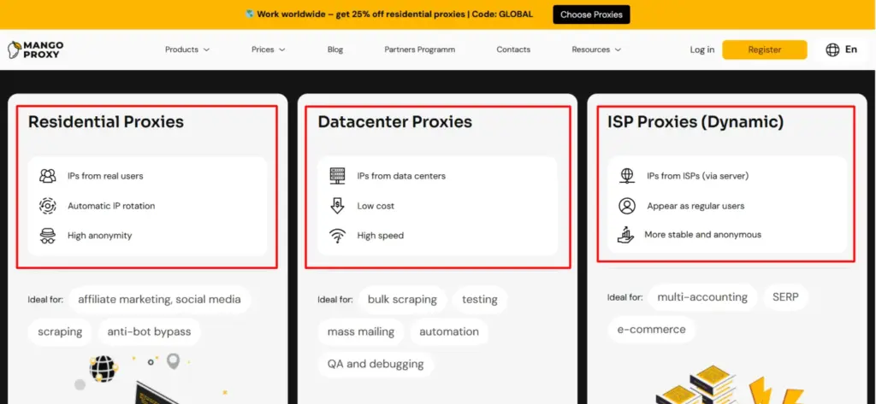Click the data center server icon

337,176
